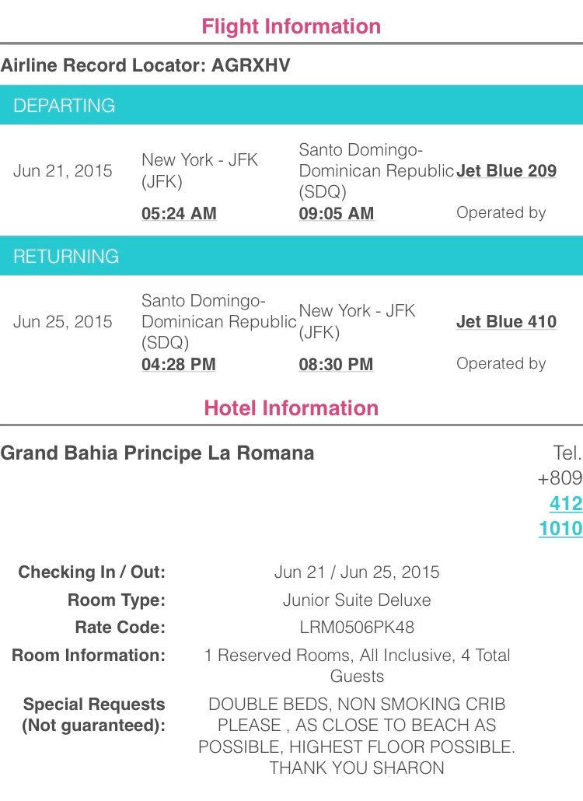The image size is (583, 801).
Task: Open the Jet Blue 209 flight link
Action: coord(506,170)
